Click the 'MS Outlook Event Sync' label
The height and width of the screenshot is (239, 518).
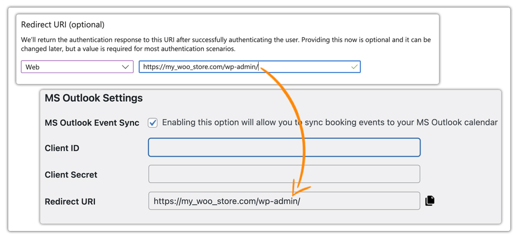coord(92,123)
